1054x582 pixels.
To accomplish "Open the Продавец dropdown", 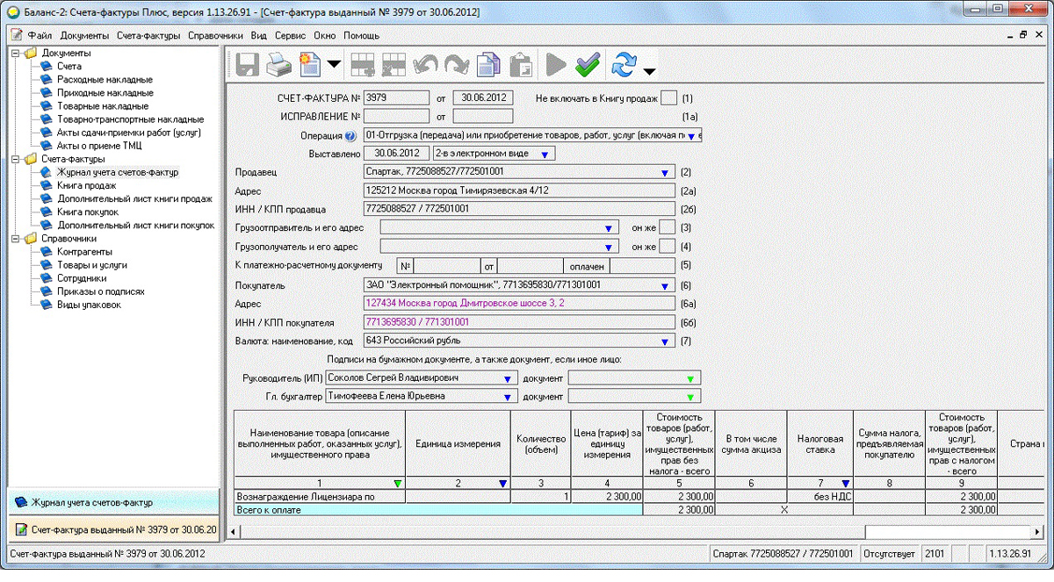I will pos(665,172).
